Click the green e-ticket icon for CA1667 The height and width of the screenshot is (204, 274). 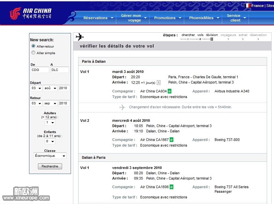[172, 140]
